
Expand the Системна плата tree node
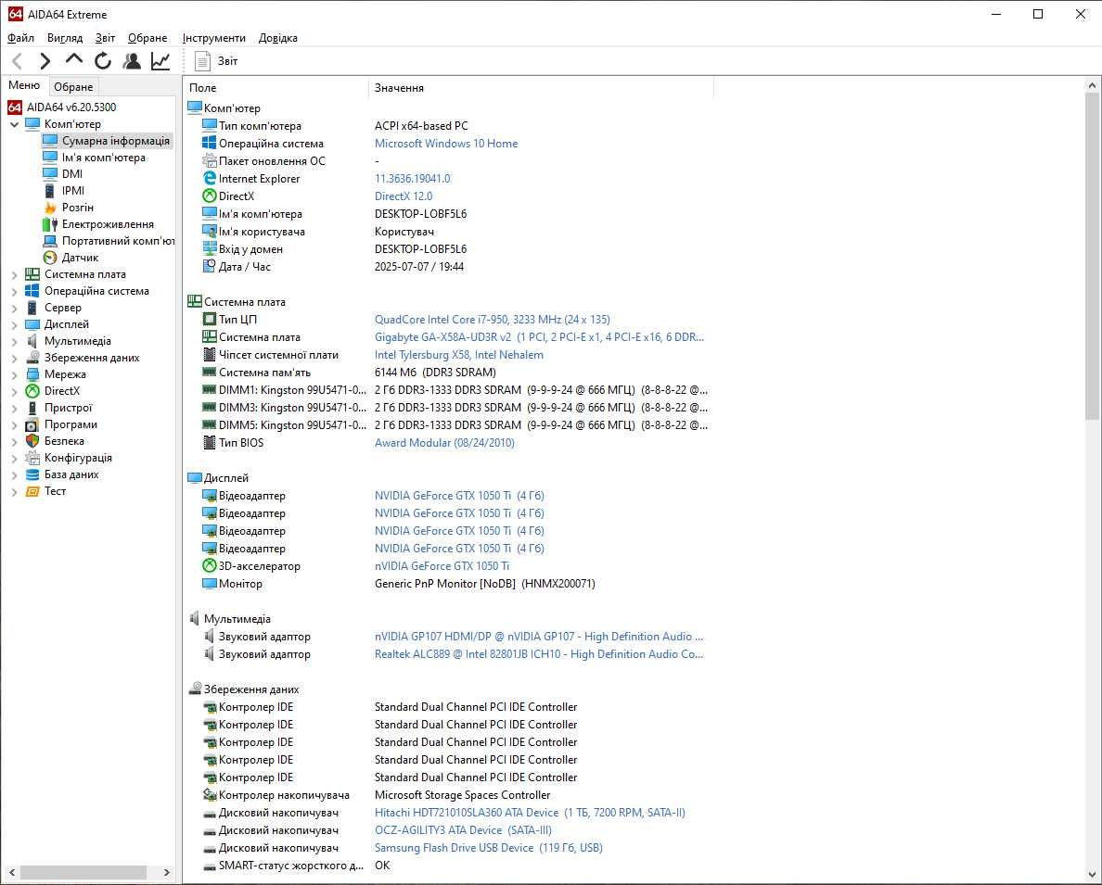click(14, 274)
